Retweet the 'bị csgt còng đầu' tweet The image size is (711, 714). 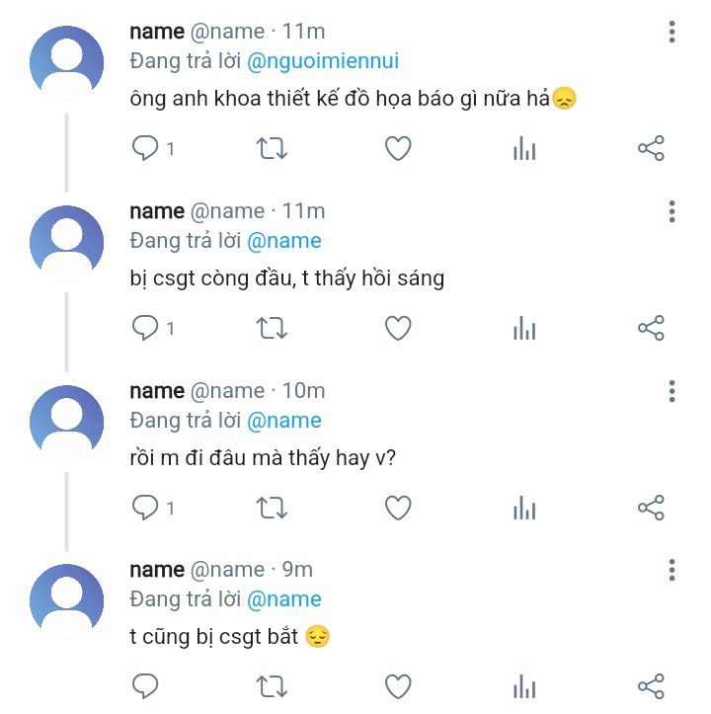click(272, 328)
